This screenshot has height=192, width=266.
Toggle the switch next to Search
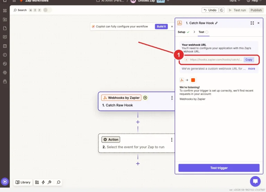point(47,10)
